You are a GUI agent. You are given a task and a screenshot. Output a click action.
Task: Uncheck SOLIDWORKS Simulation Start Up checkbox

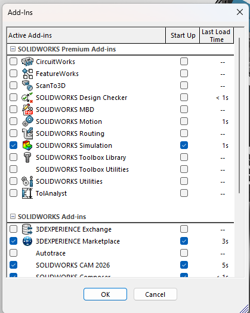coord(184,145)
